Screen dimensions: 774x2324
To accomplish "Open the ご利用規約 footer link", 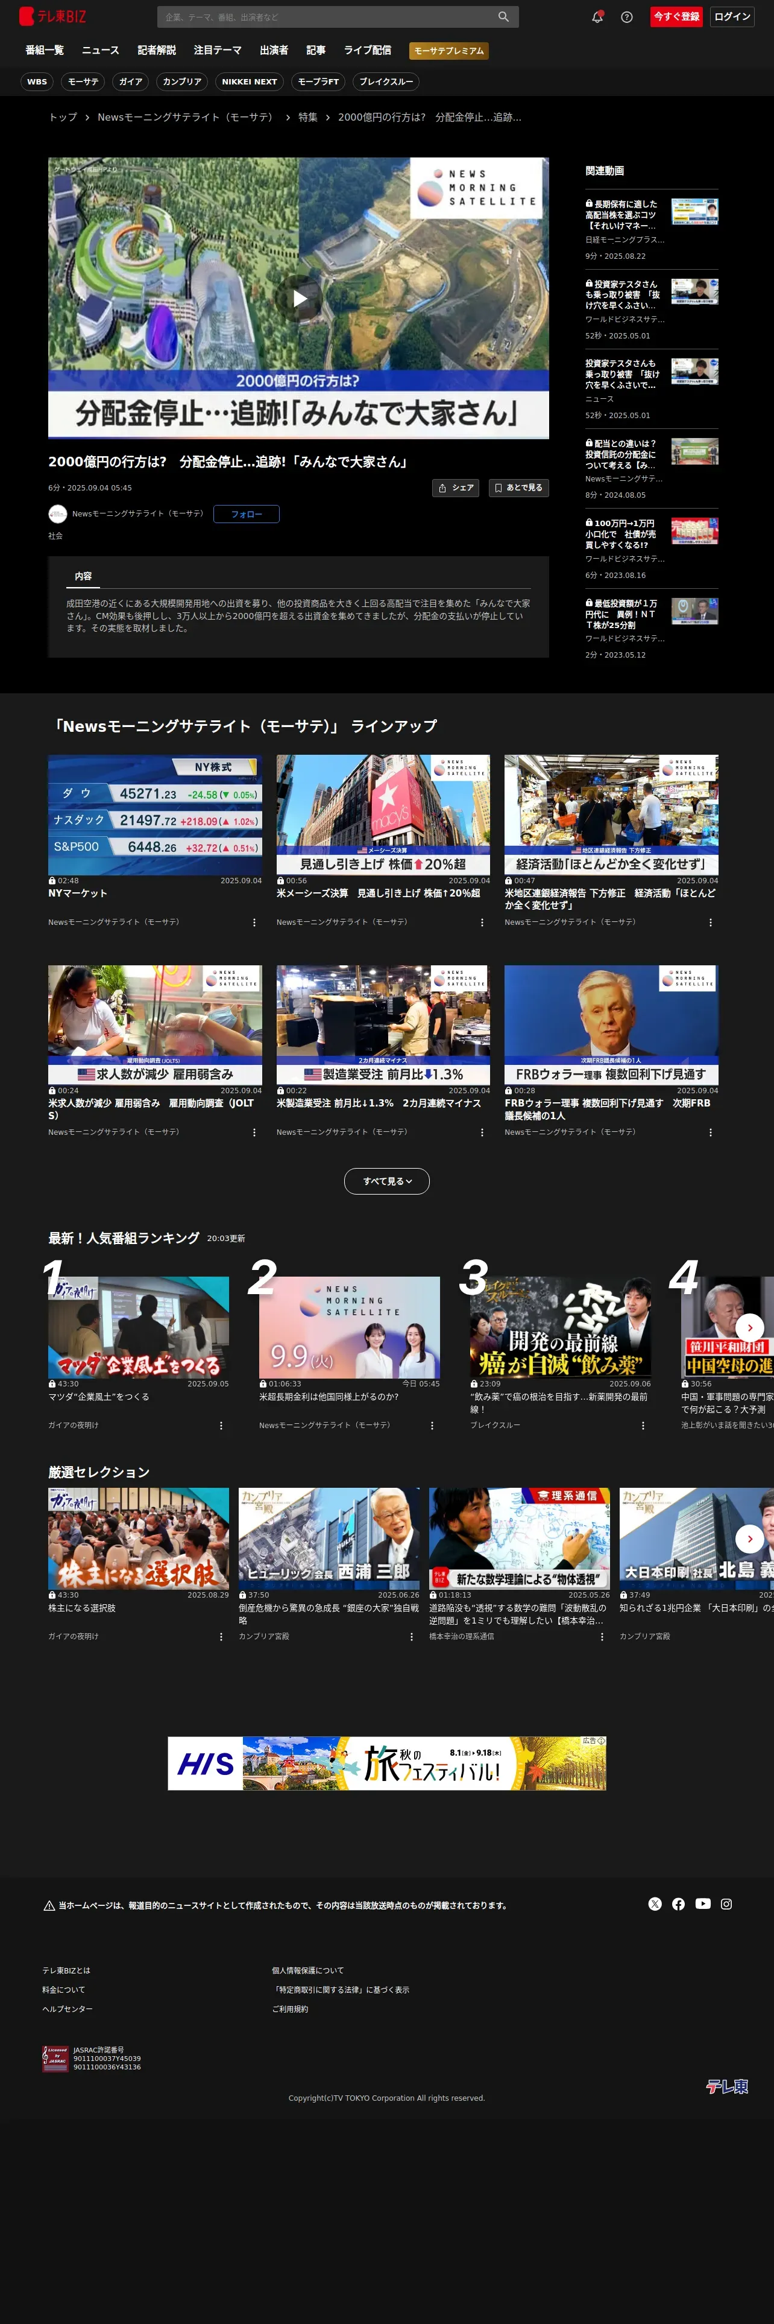I will coord(289,2008).
